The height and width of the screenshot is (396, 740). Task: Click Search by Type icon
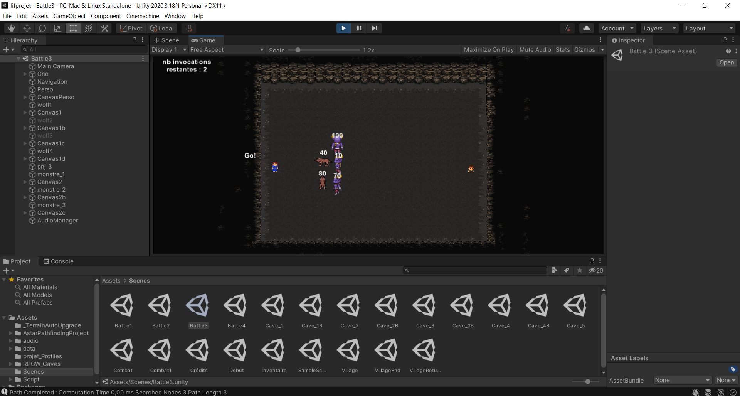554,270
